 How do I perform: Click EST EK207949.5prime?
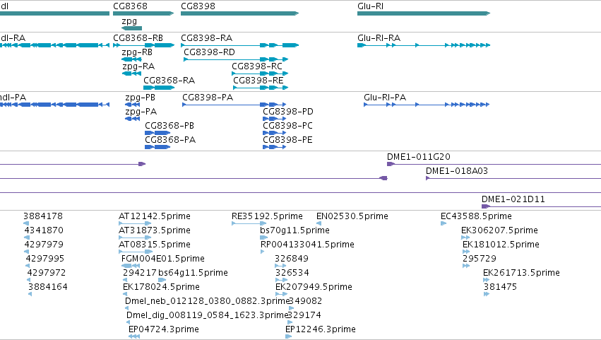(314, 288)
